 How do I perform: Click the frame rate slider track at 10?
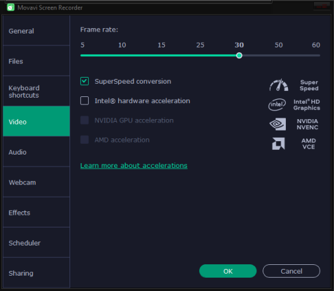pos(122,56)
